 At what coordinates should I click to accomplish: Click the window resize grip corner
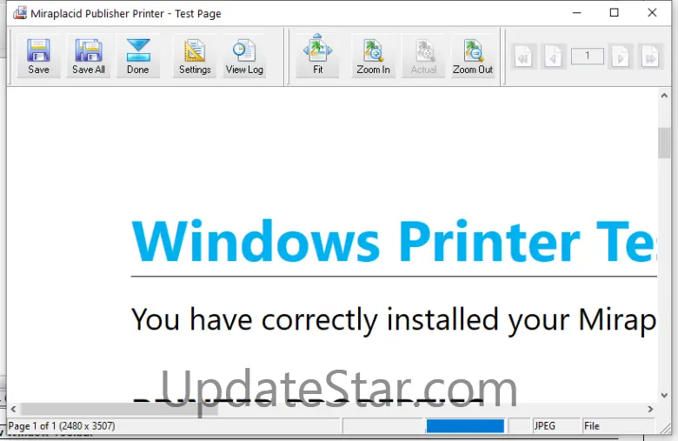tap(666, 428)
